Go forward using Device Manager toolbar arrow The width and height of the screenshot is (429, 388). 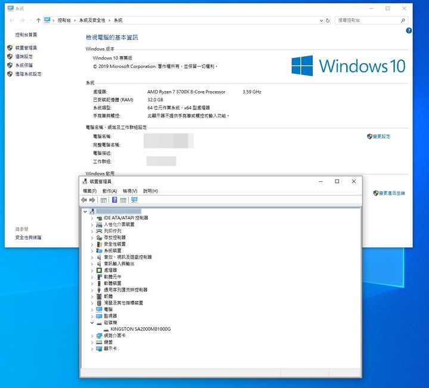pyautogui.click(x=92, y=200)
